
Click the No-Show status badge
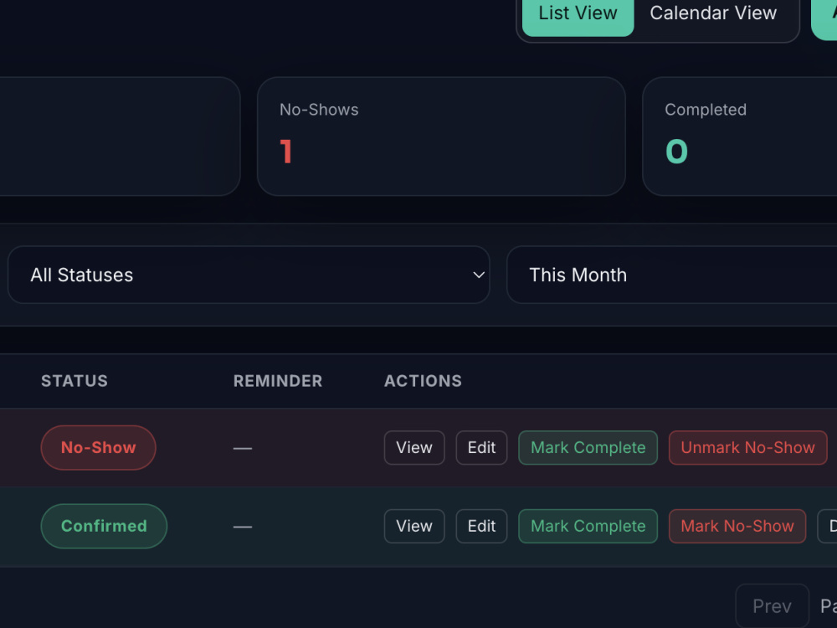coord(98,447)
